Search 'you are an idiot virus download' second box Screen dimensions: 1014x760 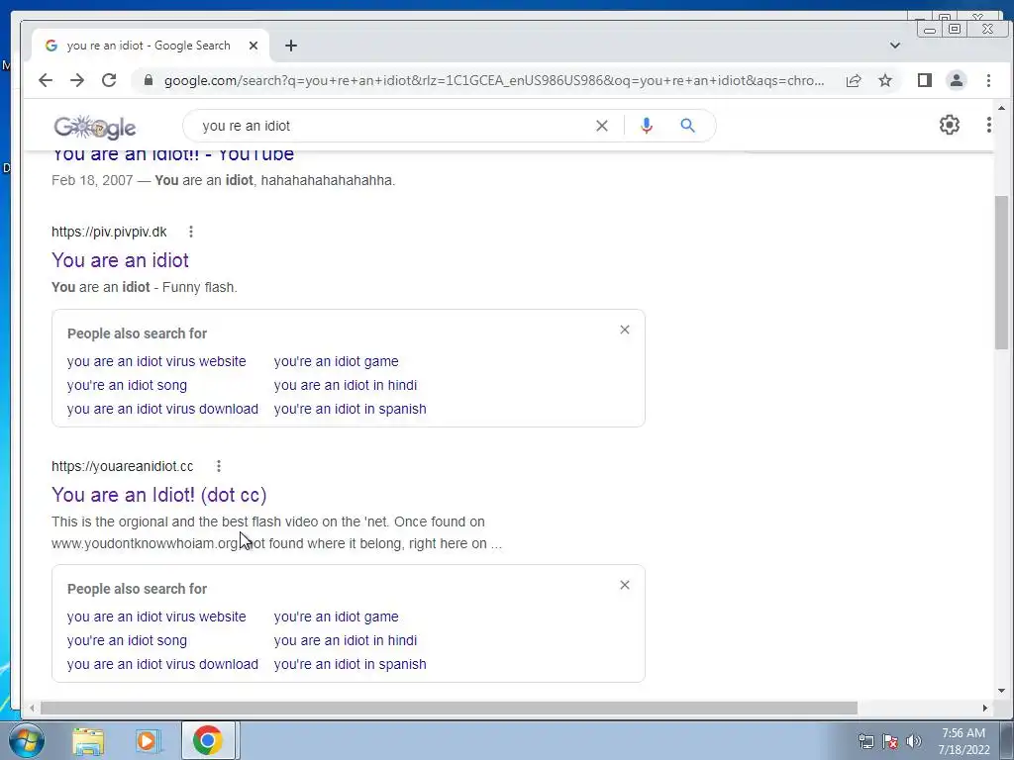click(x=162, y=664)
